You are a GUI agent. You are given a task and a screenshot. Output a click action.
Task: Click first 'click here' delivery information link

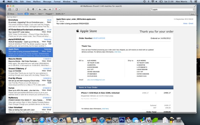[117, 52]
